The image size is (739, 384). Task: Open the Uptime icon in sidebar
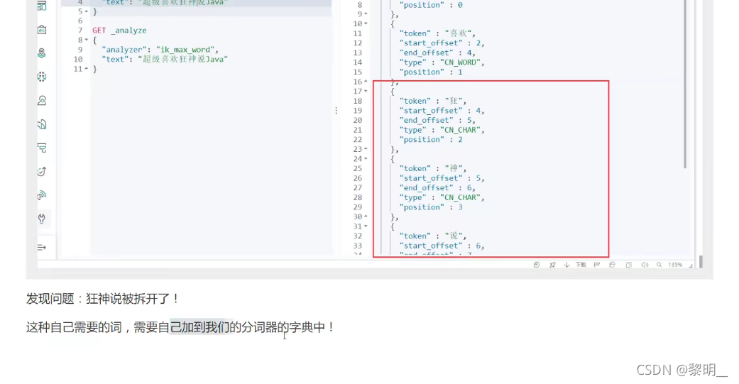click(42, 172)
